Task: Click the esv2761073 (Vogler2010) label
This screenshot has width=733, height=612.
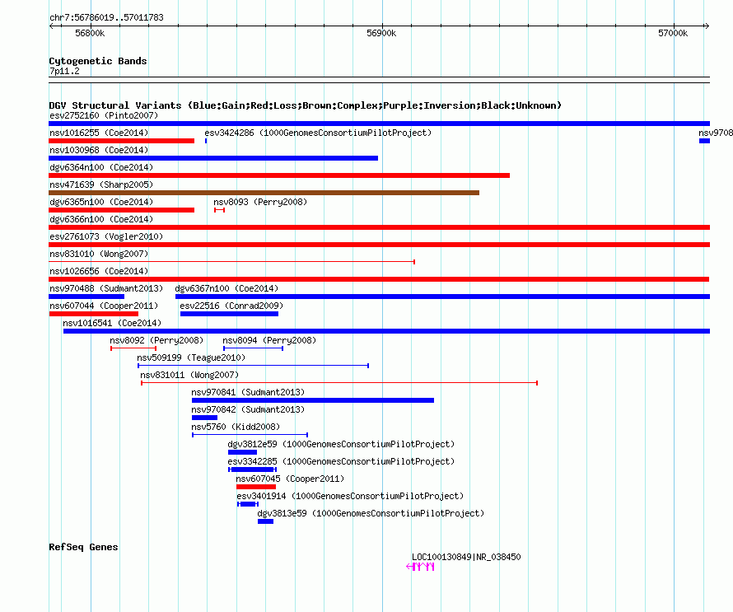Action: (106, 236)
